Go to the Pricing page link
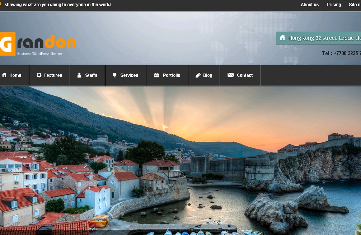The image size is (361, 235). pyautogui.click(x=334, y=5)
